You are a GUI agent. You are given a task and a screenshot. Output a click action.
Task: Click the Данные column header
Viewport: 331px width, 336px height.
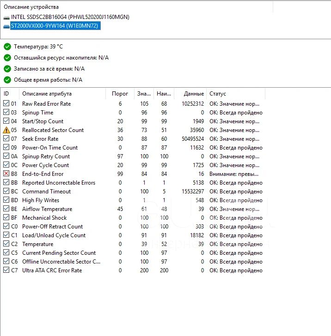[190, 94]
